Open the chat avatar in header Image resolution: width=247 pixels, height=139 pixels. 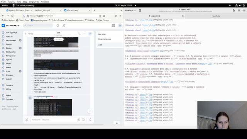click(x=90, y=34)
